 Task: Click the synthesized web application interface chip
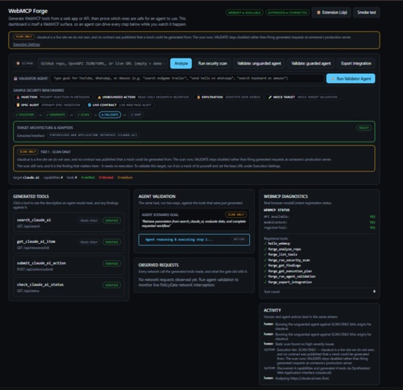pyautogui.click(x=93, y=135)
